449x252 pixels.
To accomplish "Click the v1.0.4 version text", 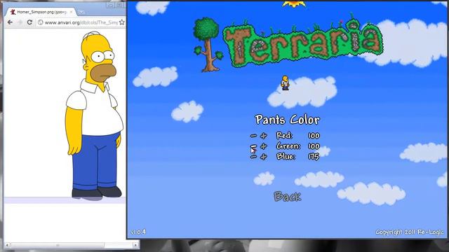I will (x=138, y=232).
